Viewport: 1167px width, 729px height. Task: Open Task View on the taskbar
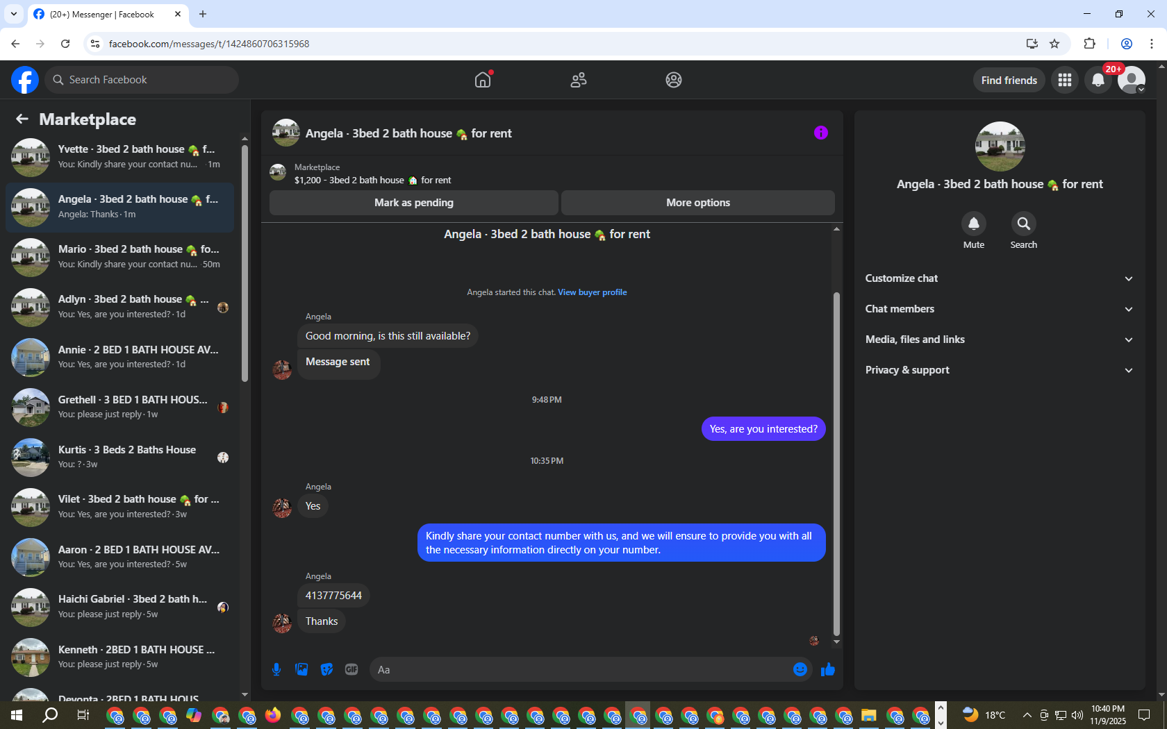(x=83, y=715)
